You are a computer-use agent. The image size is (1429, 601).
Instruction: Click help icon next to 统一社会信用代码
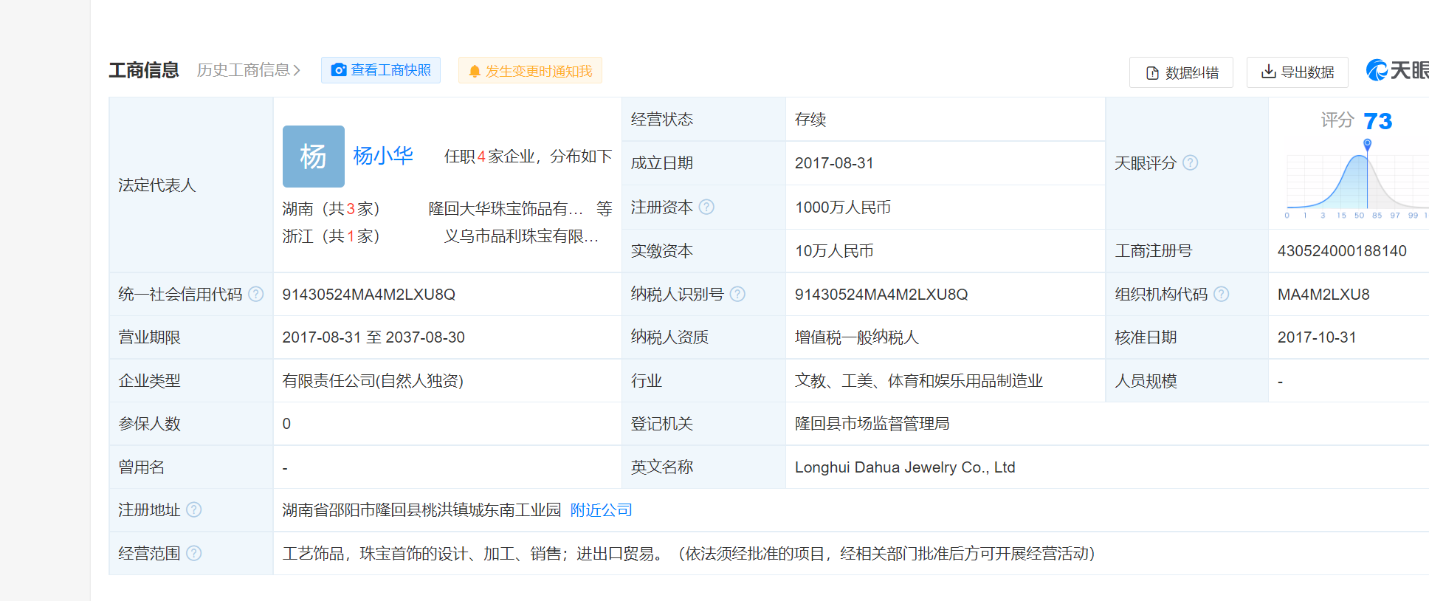(x=256, y=294)
